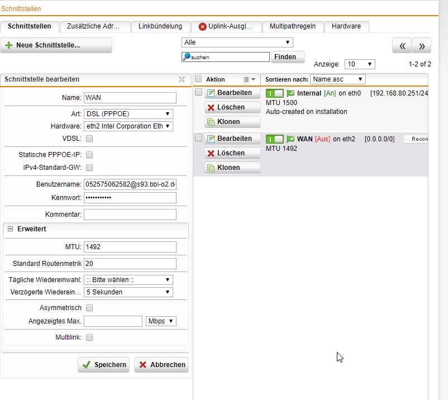Image resolution: width=448 pixels, height=400 pixels.
Task: Click the Benutzername input field
Action: 130,184
